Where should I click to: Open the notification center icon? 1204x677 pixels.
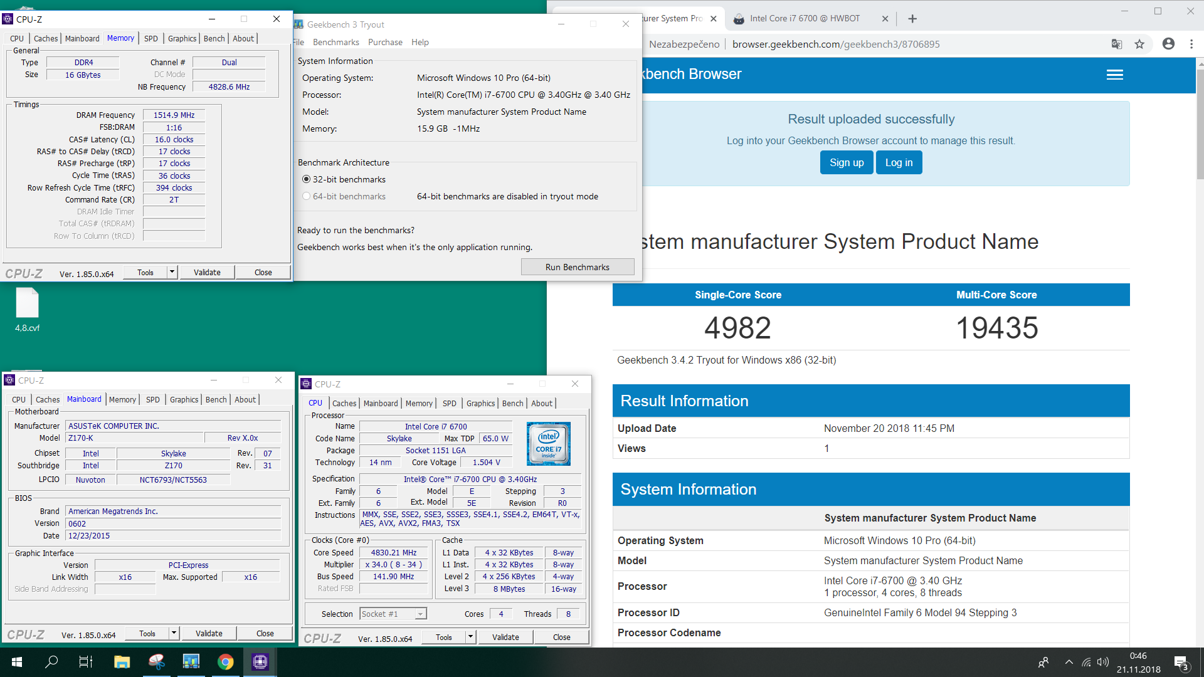(1181, 663)
